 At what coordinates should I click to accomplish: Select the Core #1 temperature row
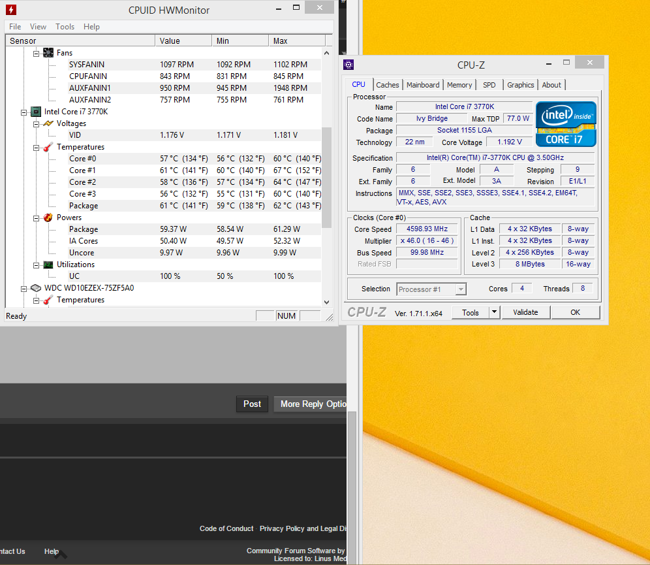pos(195,170)
